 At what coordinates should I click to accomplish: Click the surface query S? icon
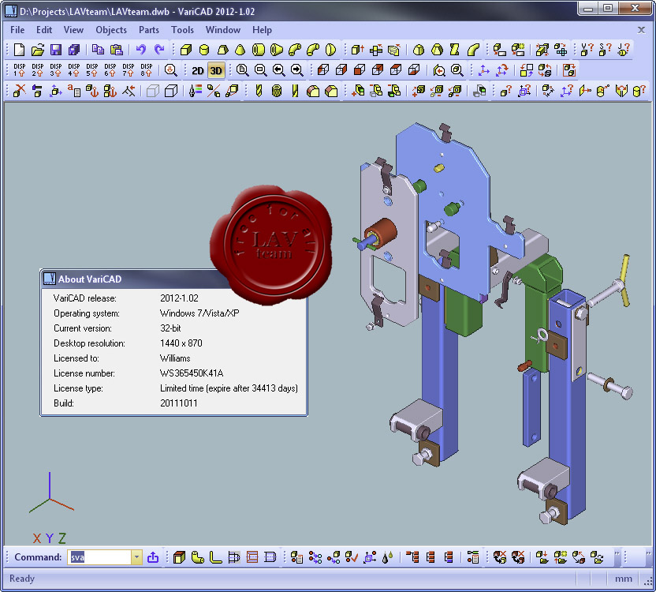[605, 50]
